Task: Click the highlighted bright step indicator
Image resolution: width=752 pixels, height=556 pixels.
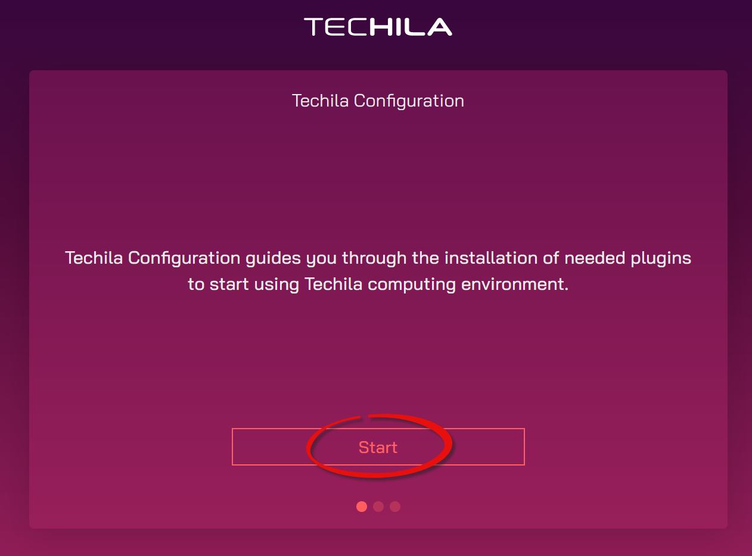Action: pyautogui.click(x=362, y=507)
